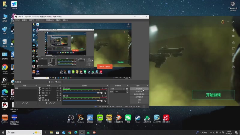Viewport: 240px width, 135px height.
Task: Open KOOK desktop shortcut
Action: 100,118
